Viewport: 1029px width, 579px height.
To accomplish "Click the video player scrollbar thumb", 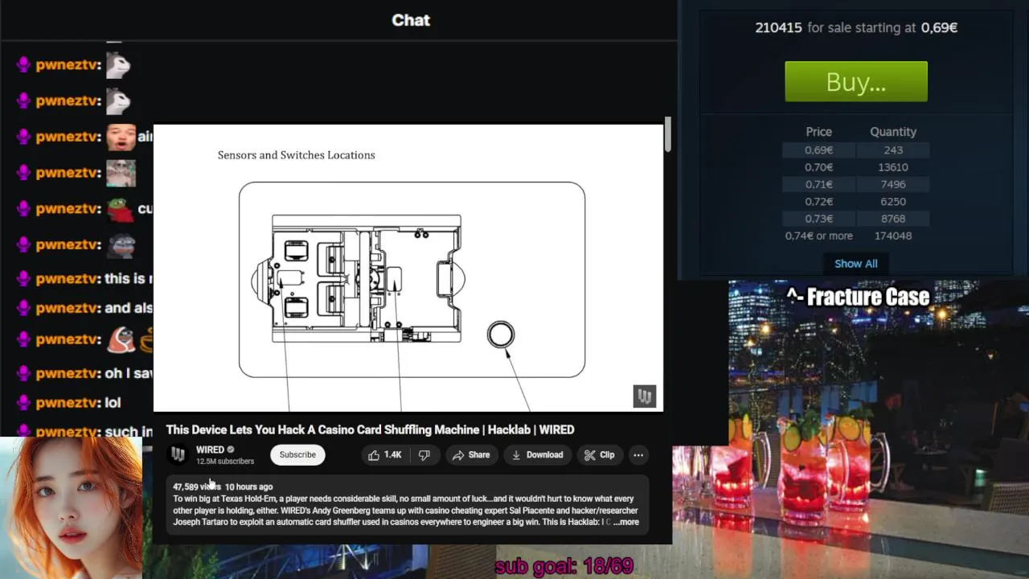I will (x=667, y=134).
